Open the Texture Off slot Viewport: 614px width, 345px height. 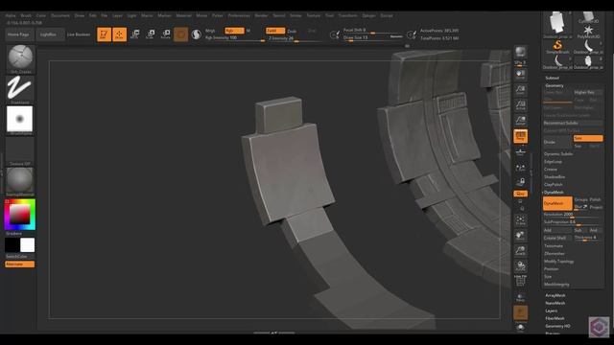click(x=19, y=151)
